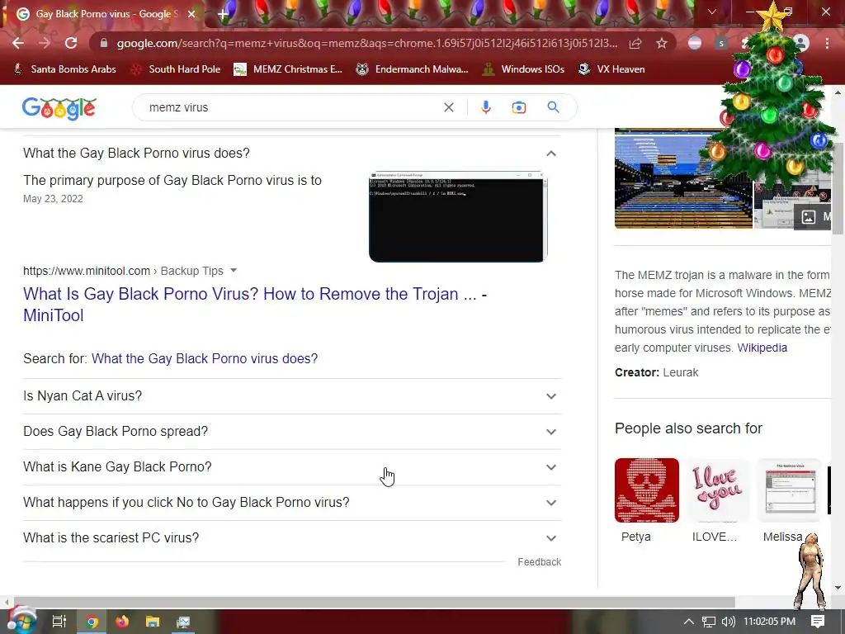Screen dimensions: 845x634
Task: Open the share page icon in address bar
Action: point(635,43)
